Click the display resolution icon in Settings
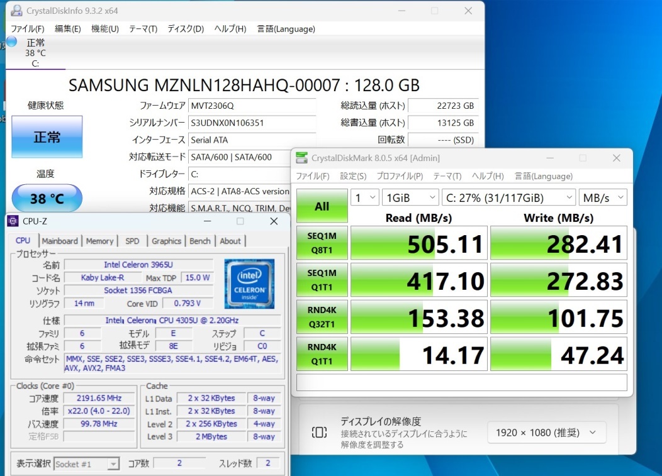 [319, 432]
